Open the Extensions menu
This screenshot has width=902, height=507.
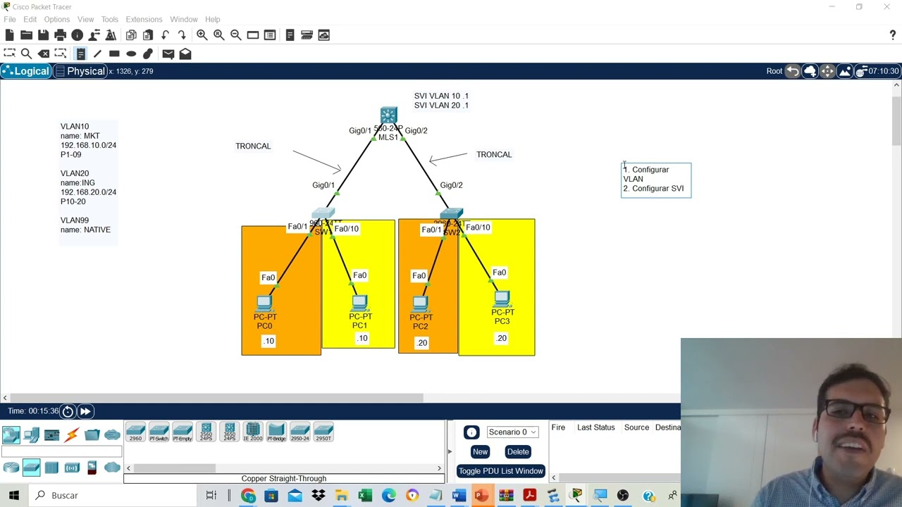(x=144, y=19)
